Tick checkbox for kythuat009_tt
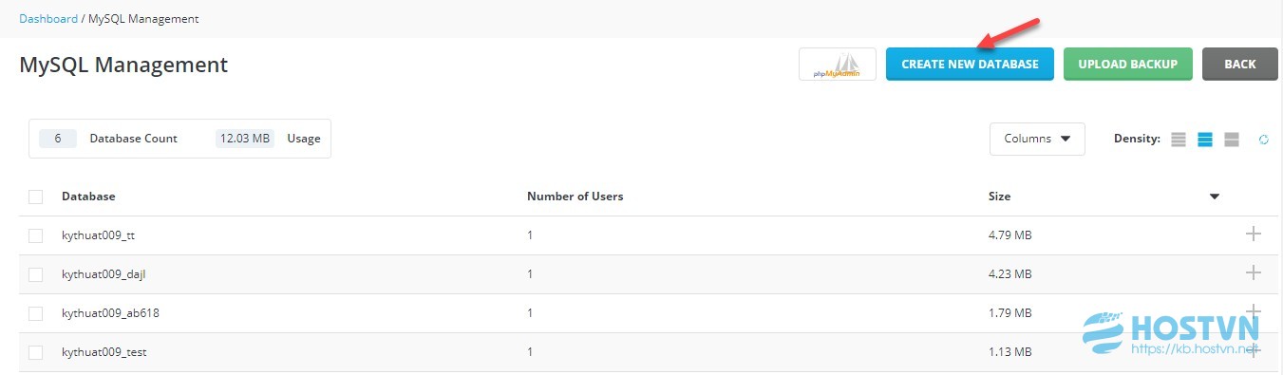This screenshot has width=1283, height=375. point(36,235)
